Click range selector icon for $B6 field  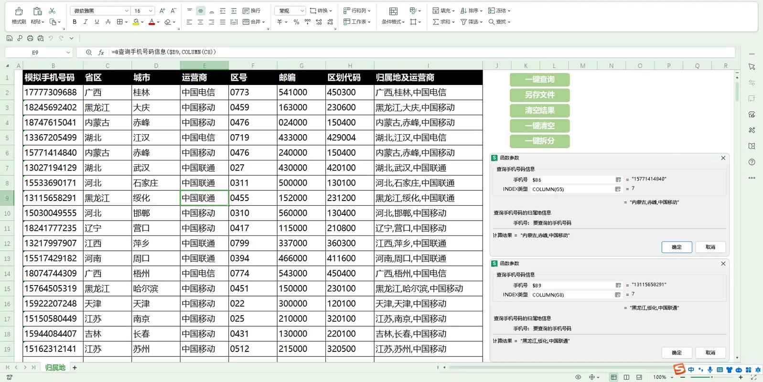tap(618, 180)
